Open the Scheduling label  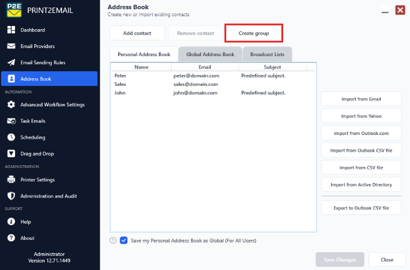click(33, 137)
